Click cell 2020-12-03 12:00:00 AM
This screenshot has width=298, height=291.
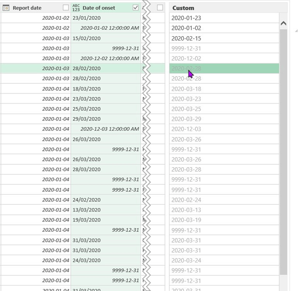(x=106, y=129)
